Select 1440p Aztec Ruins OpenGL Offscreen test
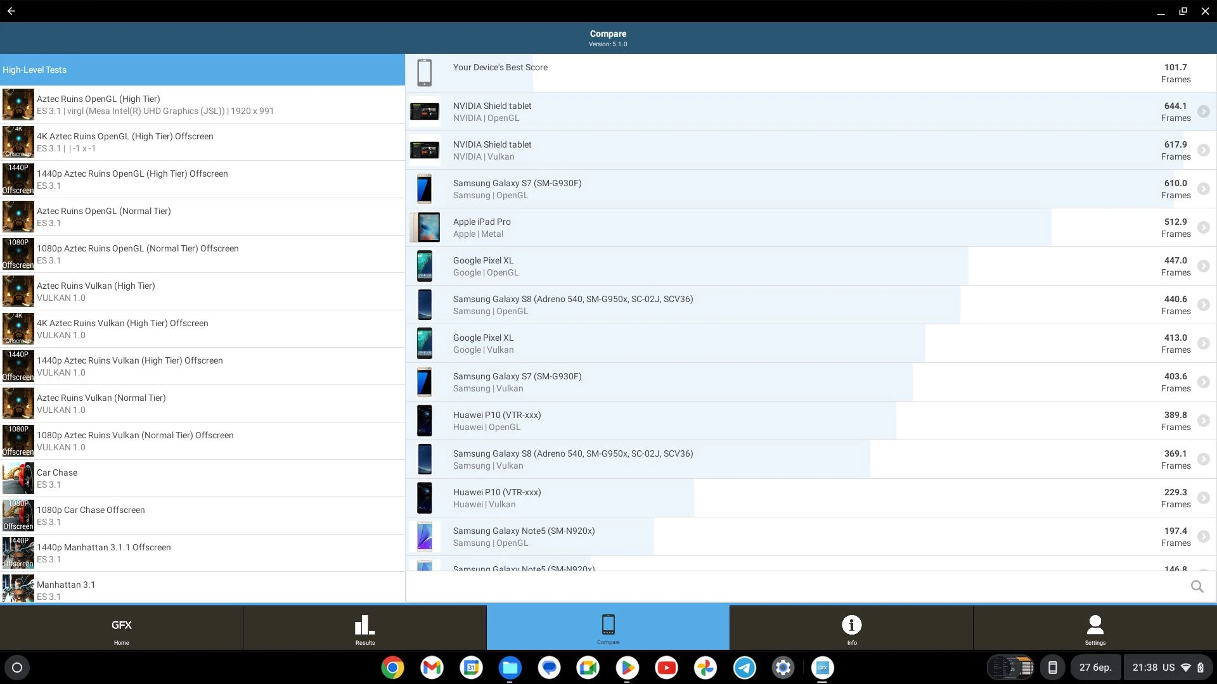 [x=202, y=179]
